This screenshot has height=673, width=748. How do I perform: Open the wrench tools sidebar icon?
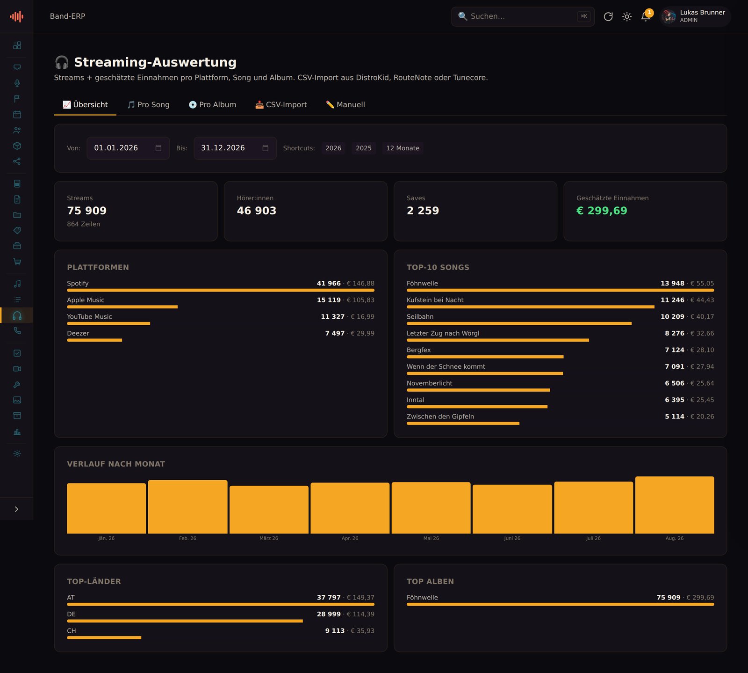[x=17, y=384]
